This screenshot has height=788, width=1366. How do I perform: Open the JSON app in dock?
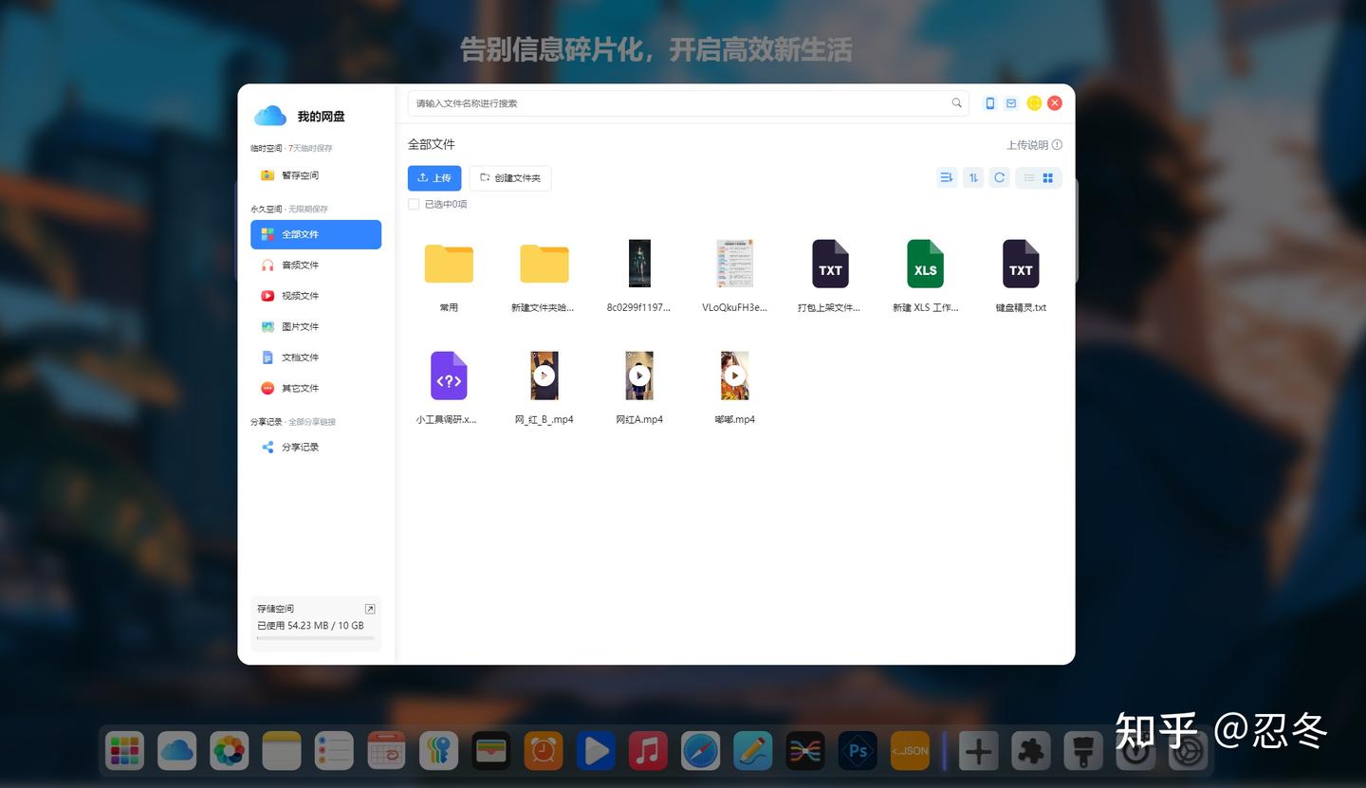(x=910, y=751)
